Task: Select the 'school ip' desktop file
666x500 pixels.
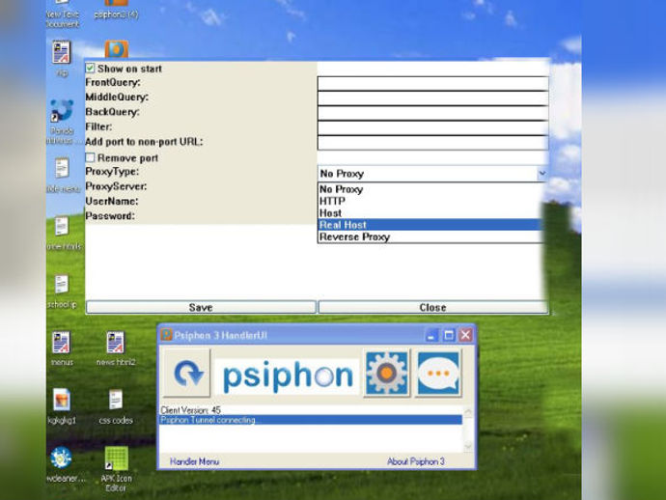Action: (x=62, y=291)
